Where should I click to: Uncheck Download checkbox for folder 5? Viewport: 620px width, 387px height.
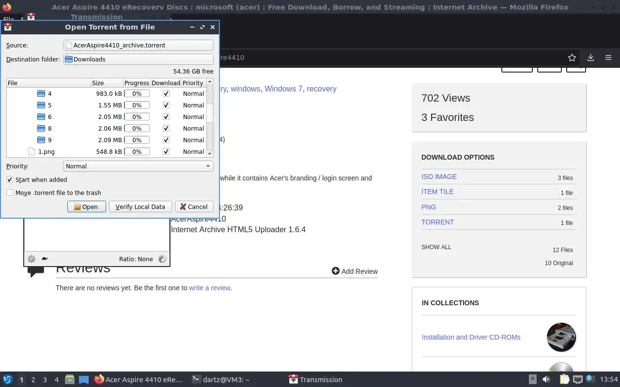click(x=166, y=105)
